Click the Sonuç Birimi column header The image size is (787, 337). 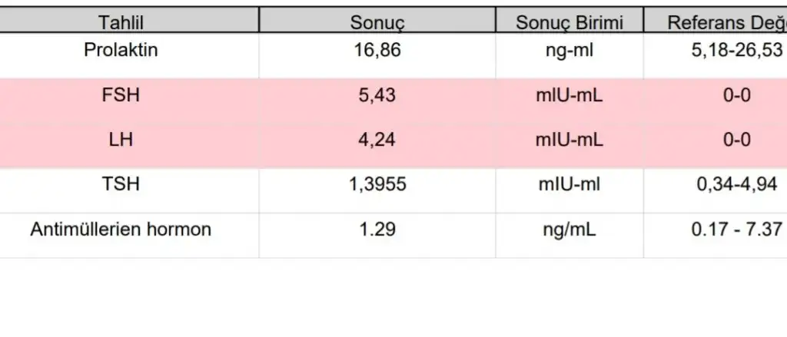click(x=569, y=22)
